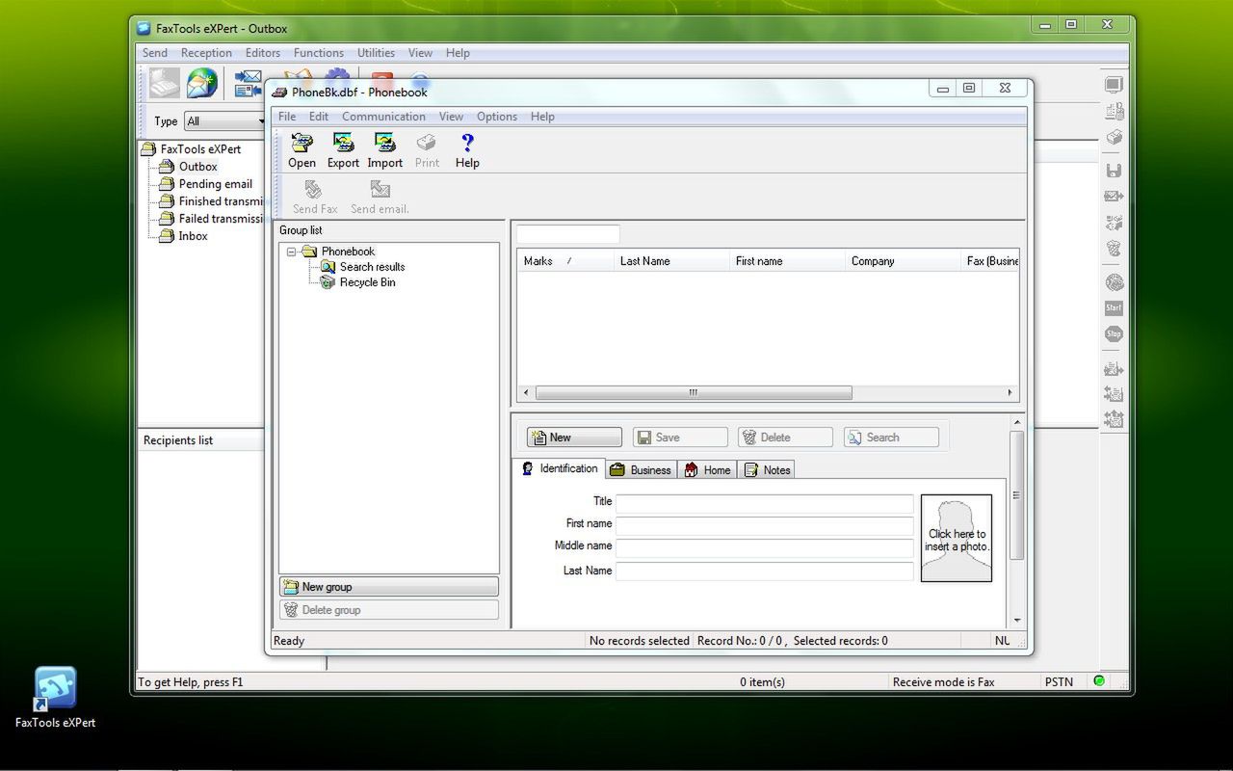
Task: Open the Functions menu in FaxTools
Action: pos(319,53)
